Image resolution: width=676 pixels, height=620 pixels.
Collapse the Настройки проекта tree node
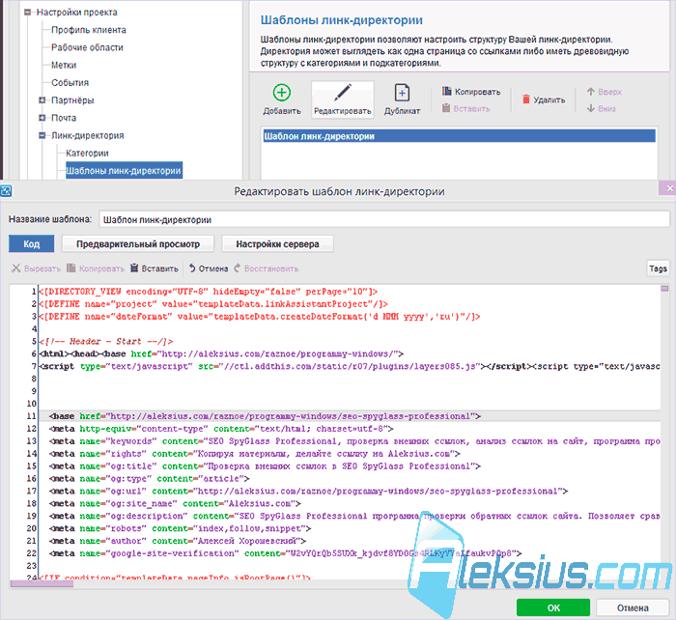(x=28, y=13)
